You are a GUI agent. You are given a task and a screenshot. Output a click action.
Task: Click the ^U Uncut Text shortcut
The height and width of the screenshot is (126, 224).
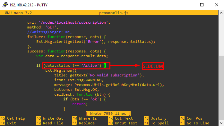pos(123,123)
